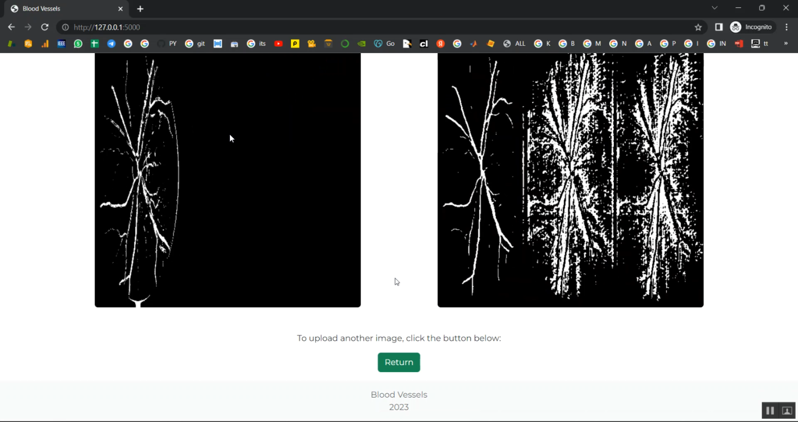Open Chrome's three-dot menu
This screenshot has width=798, height=422.
click(x=787, y=27)
